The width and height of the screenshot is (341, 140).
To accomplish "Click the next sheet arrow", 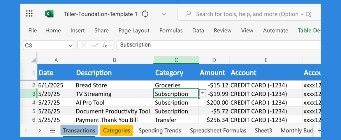I will coord(39,130).
